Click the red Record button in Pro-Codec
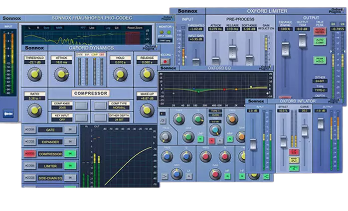Image resolution: width=348 pixels, height=211 pixels. [165, 61]
